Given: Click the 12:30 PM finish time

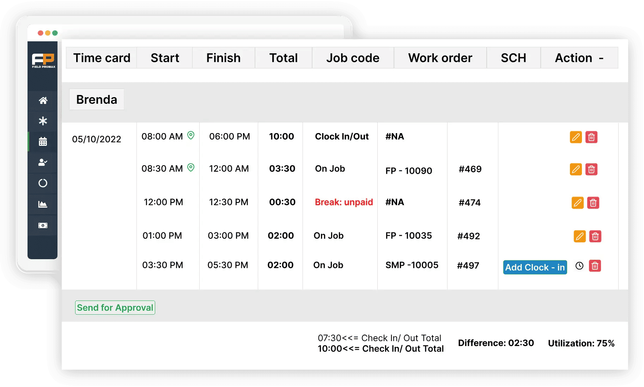Looking at the screenshot, I should point(229,202).
